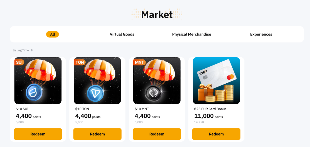Open the €25 EUR Card Bonus thumbnail
The image size is (310, 147).
pyautogui.click(x=216, y=81)
